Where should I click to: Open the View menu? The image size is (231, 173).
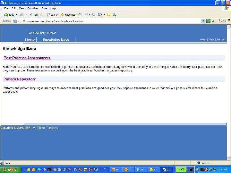[x=21, y=8]
